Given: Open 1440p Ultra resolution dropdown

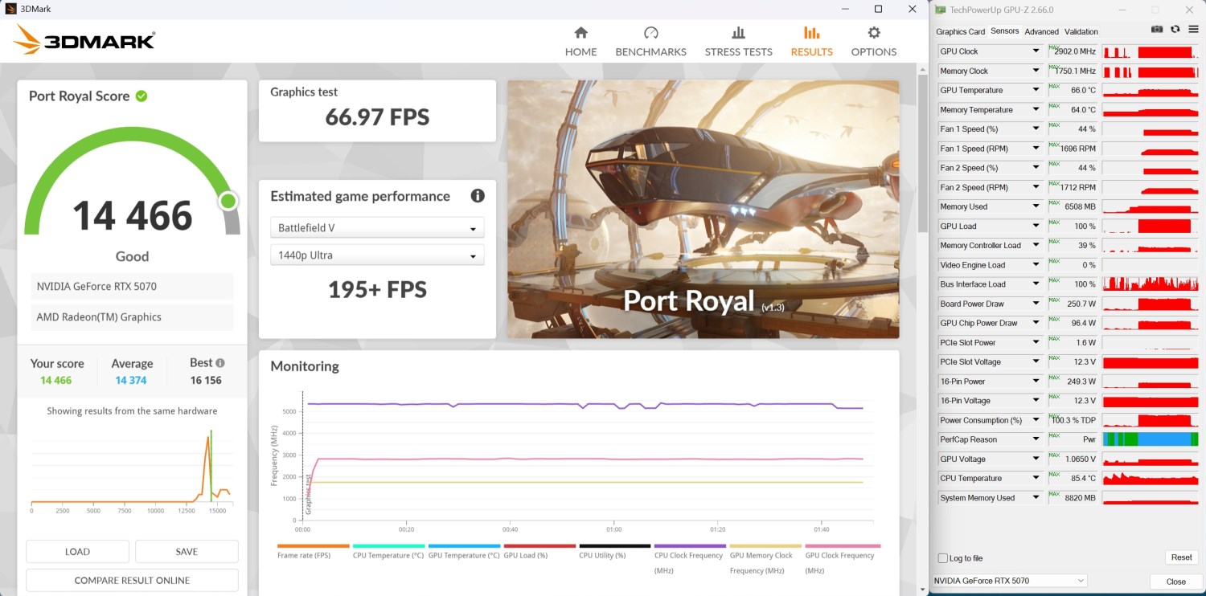Looking at the screenshot, I should click(377, 255).
